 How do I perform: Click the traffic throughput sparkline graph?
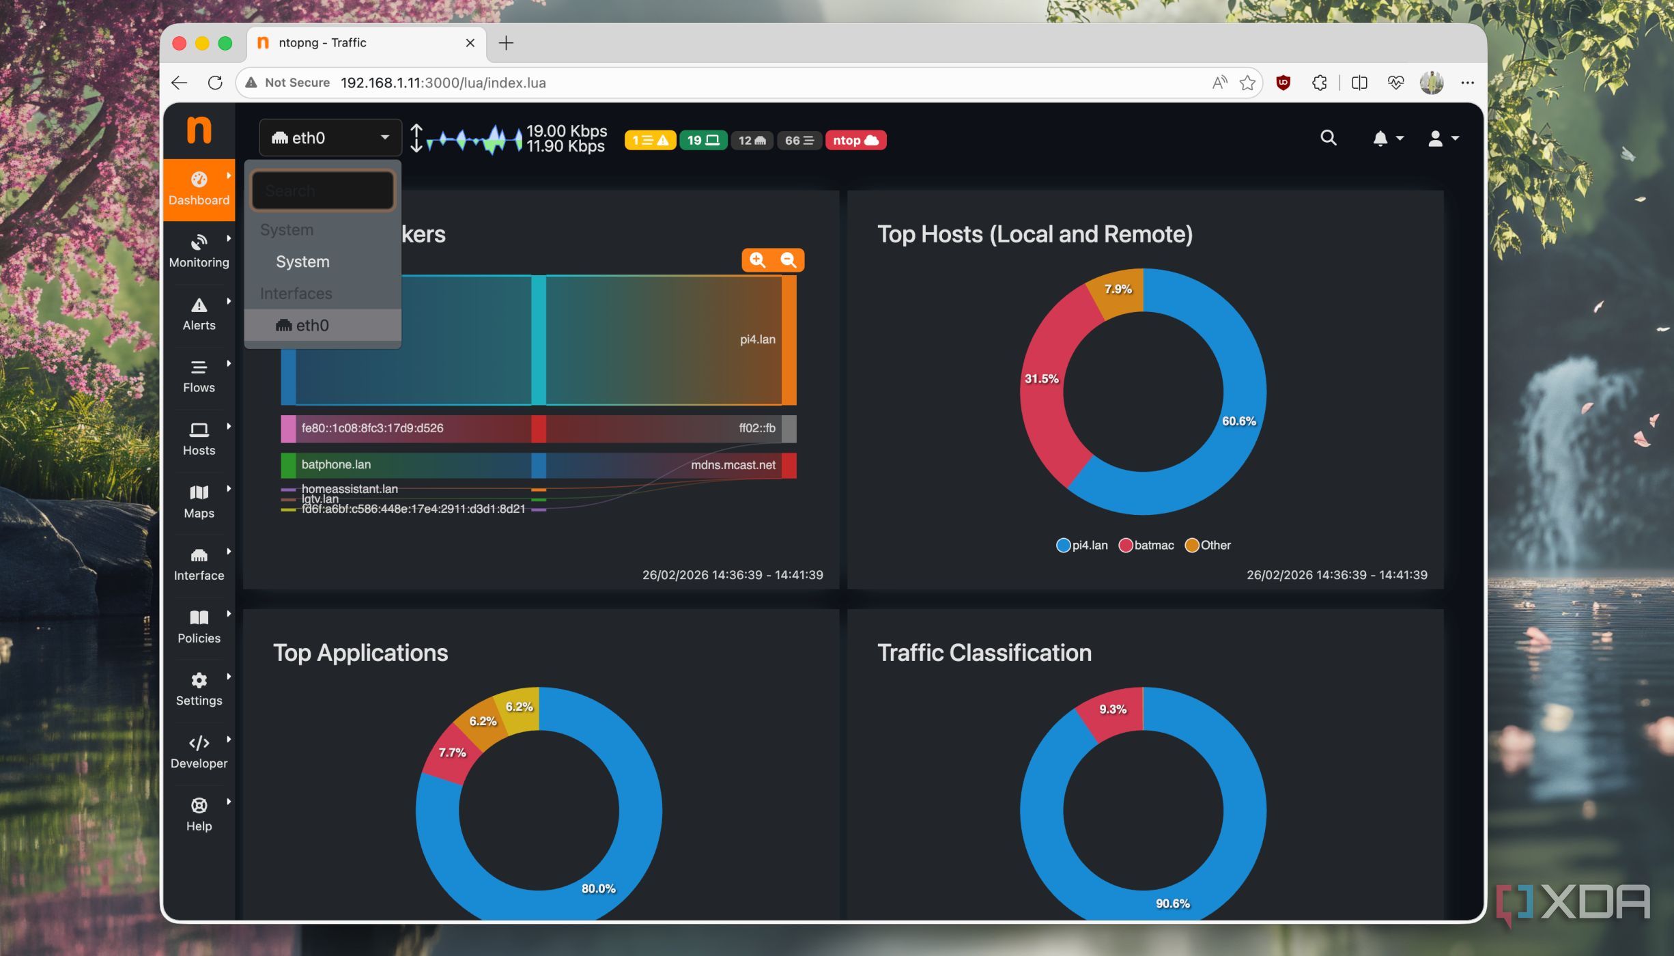pos(474,139)
